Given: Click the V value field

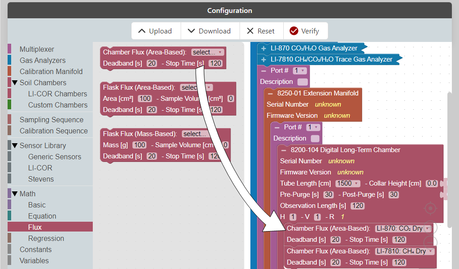Looking at the screenshot, I should 317,217.
